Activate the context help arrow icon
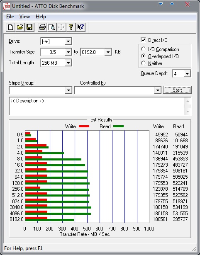 tap(80, 27)
